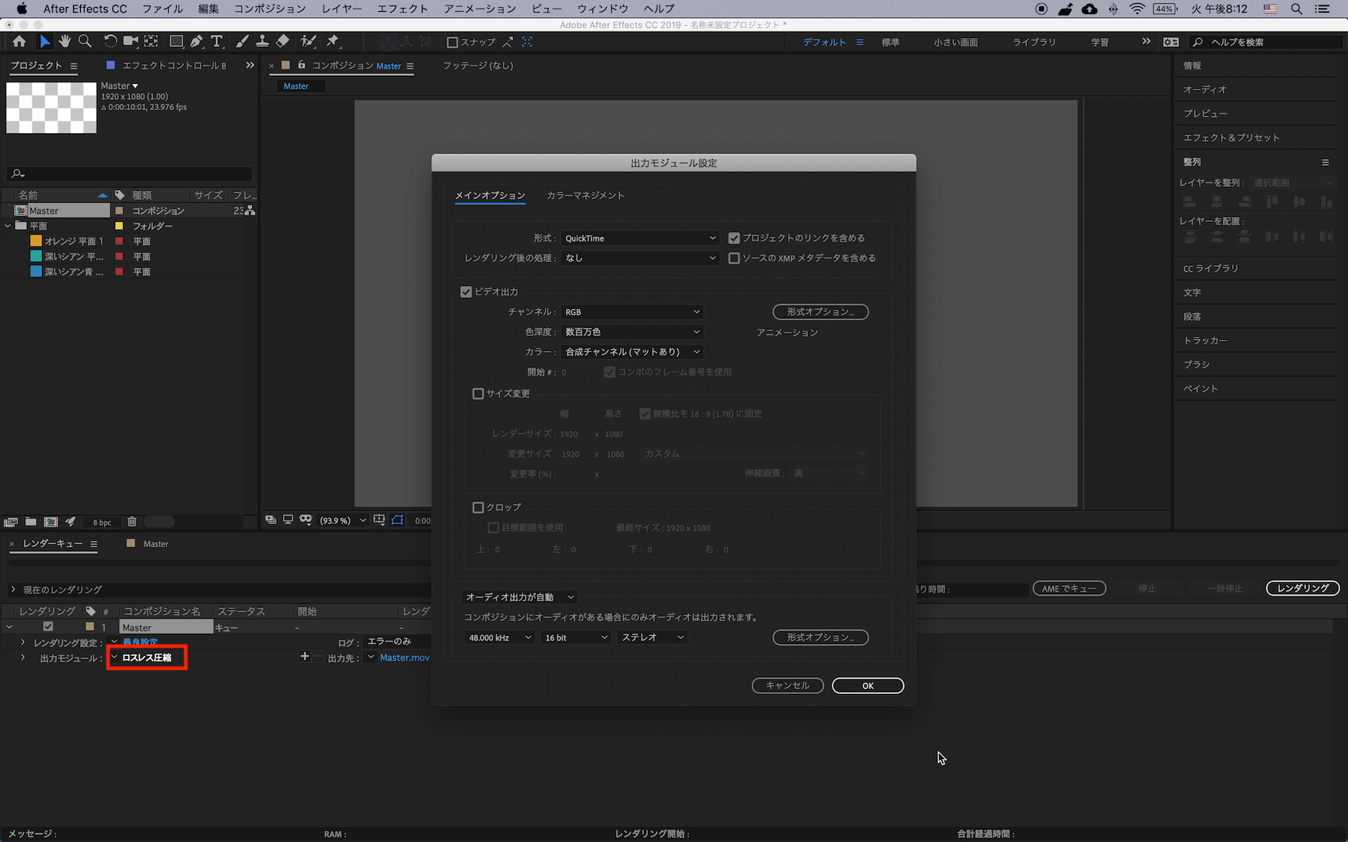Screen dimensions: 1348x842
Task: Click the new folder icon in Project panel
Action: pos(31,521)
